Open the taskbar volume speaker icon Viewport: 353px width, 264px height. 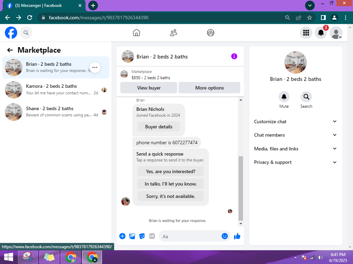320,257
